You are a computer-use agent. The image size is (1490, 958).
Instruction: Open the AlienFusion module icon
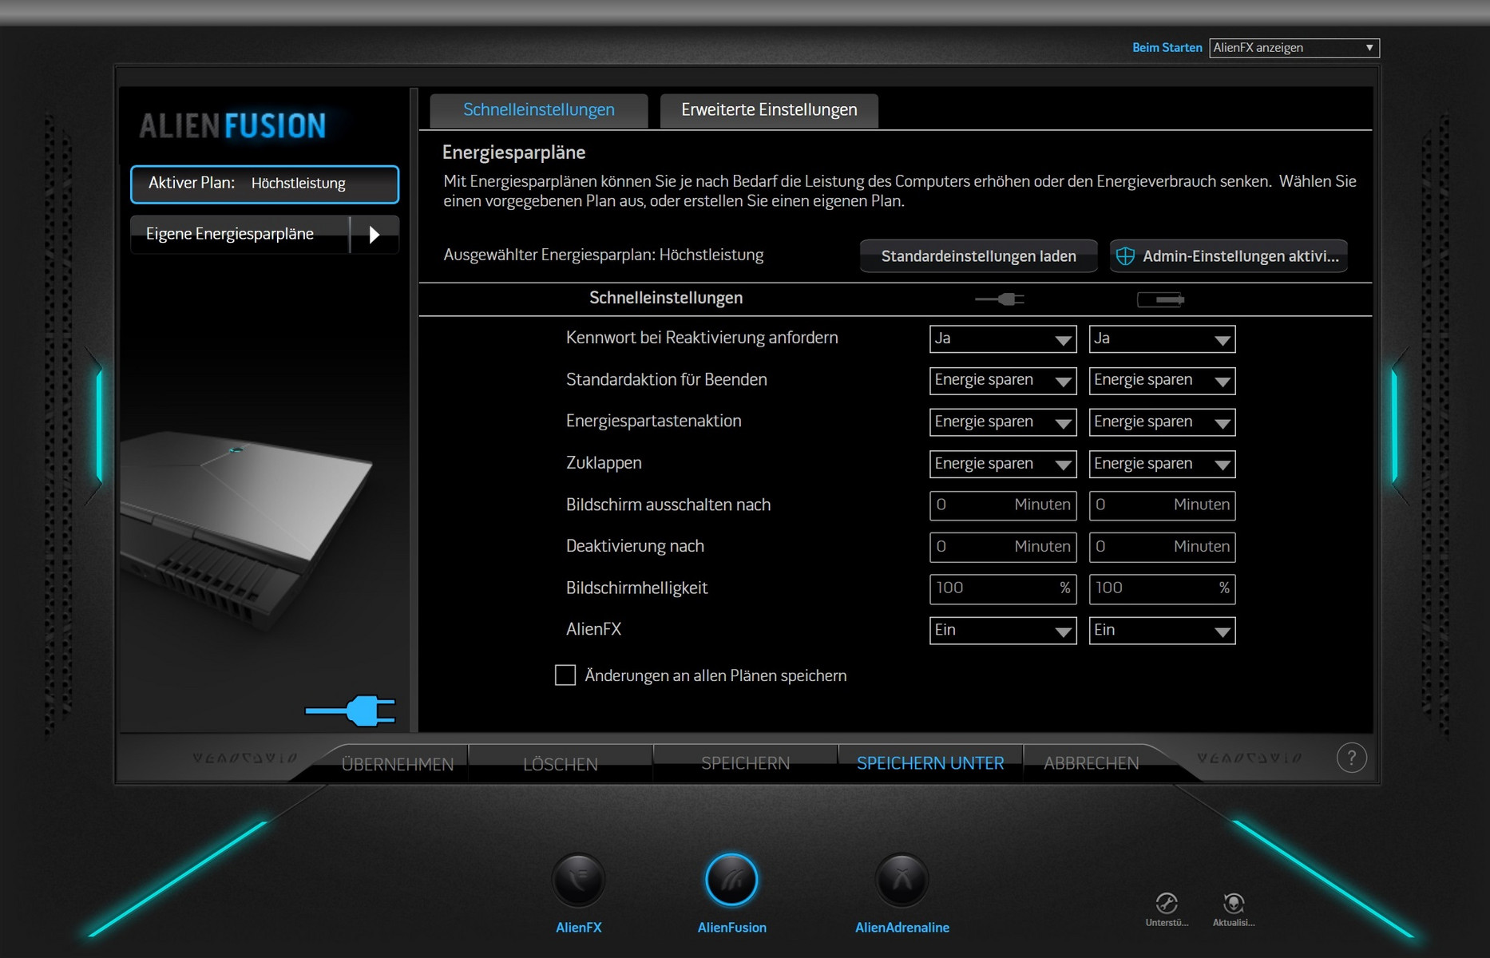pyautogui.click(x=731, y=880)
